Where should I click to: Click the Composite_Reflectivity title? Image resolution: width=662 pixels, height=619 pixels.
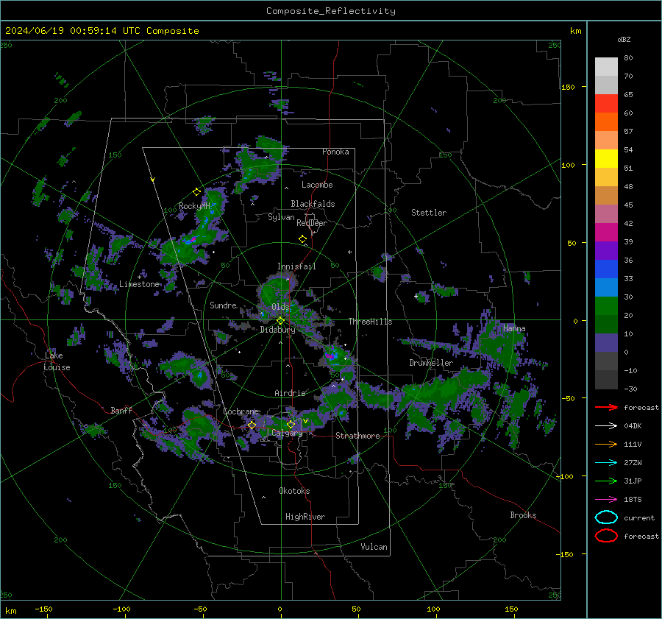(x=330, y=11)
